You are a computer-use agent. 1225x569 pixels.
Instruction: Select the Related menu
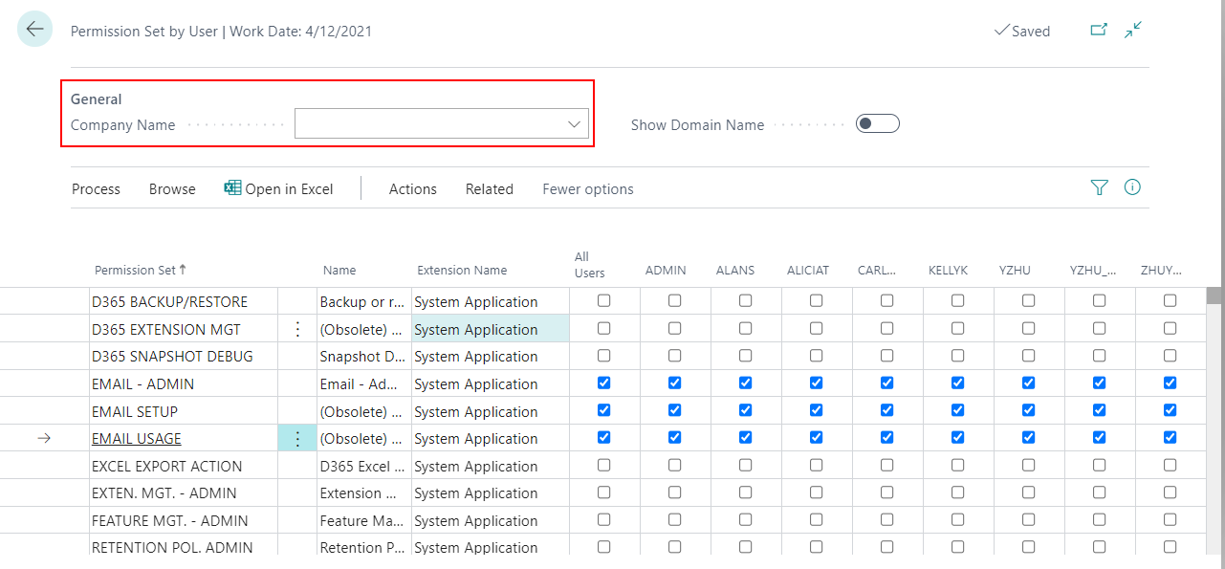point(489,188)
